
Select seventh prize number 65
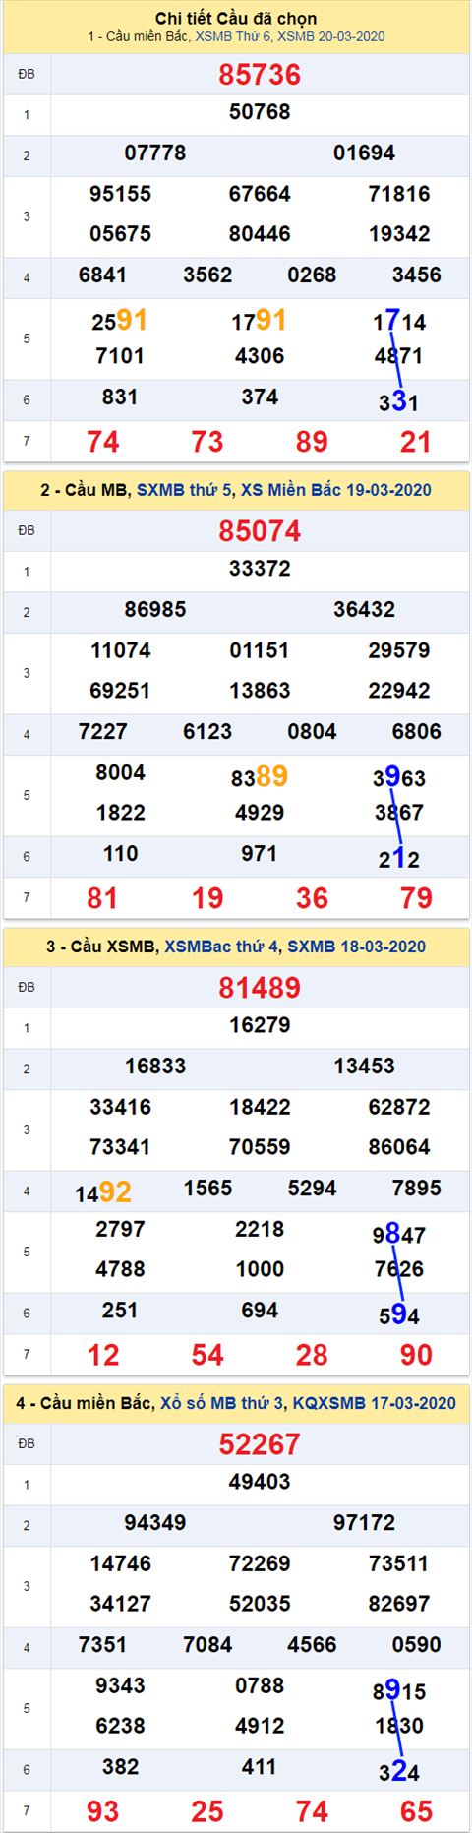click(416, 1811)
